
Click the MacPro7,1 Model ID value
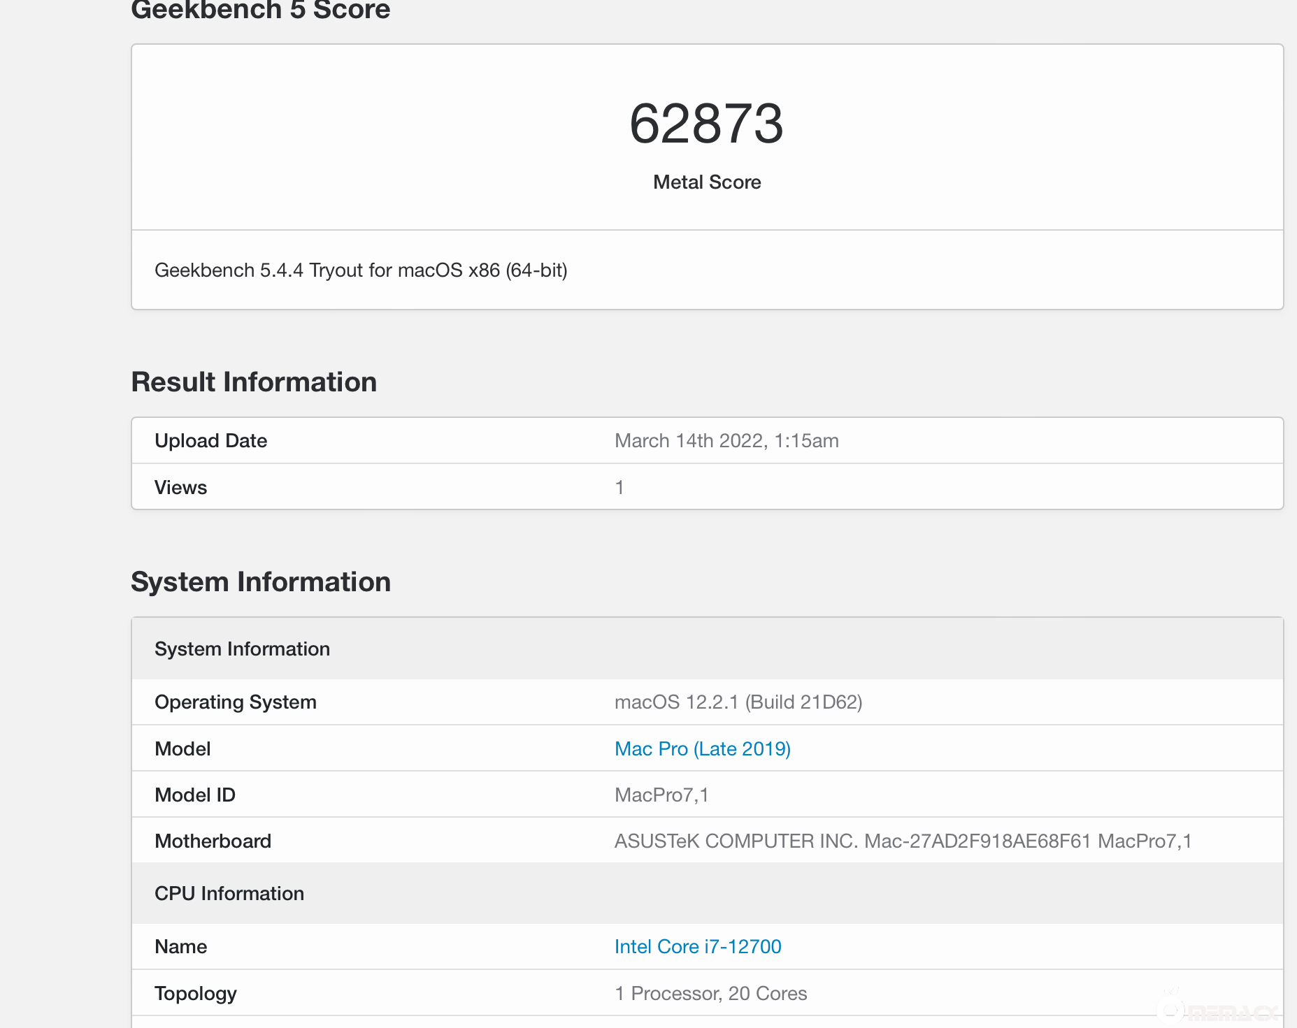coord(661,795)
